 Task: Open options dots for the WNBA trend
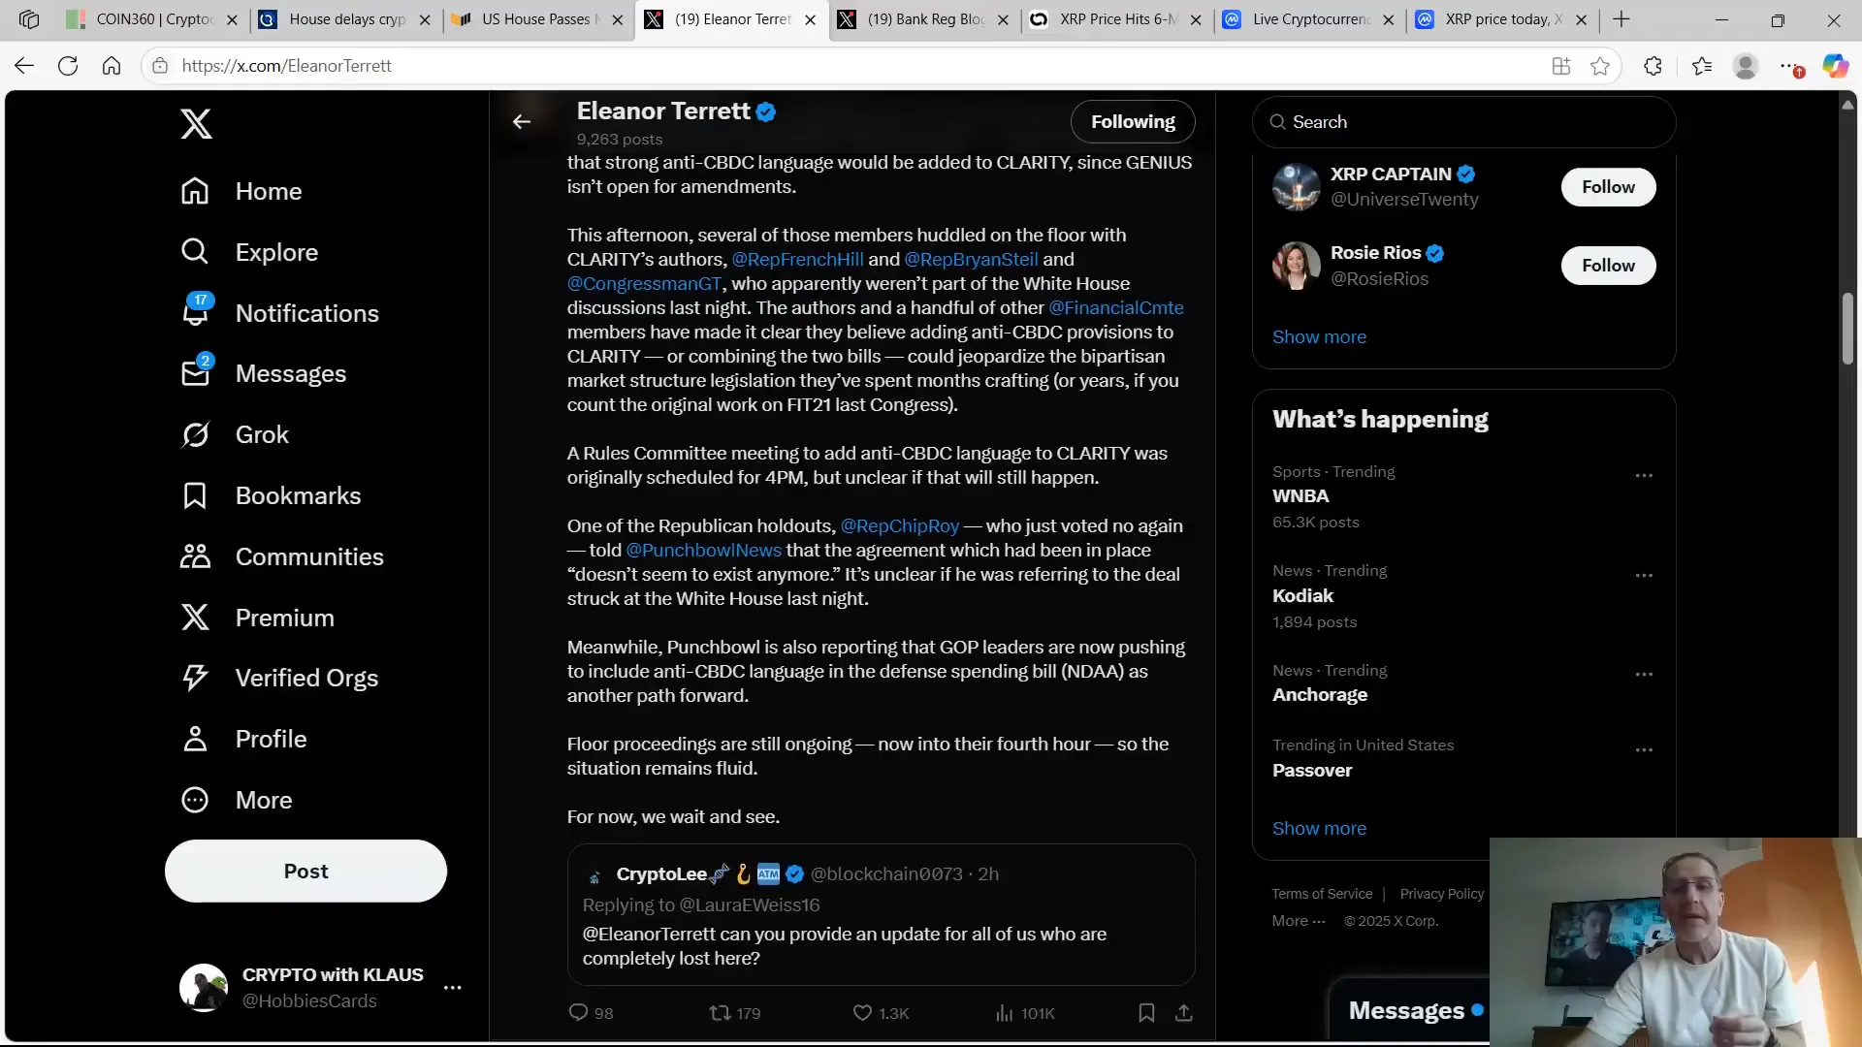[1644, 475]
